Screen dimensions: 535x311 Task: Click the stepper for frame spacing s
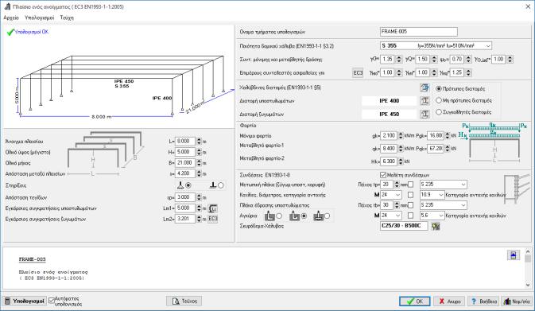coord(199,173)
